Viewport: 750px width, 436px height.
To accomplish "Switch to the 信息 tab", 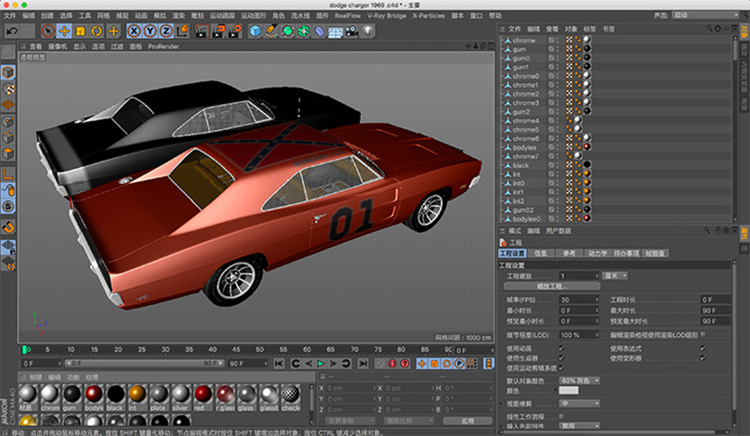I will (540, 254).
